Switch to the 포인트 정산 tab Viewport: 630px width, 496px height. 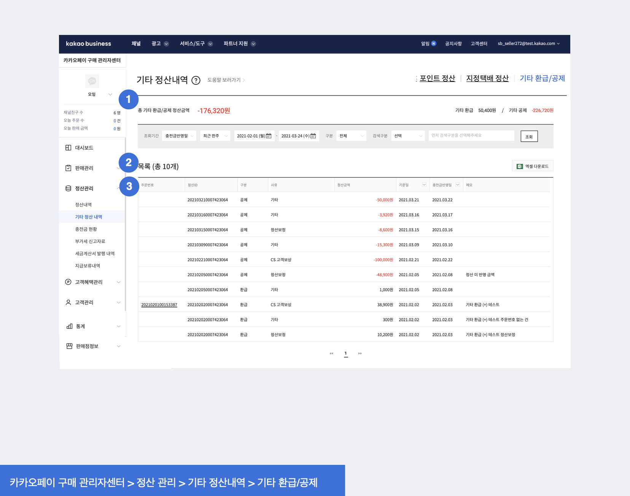pos(437,78)
